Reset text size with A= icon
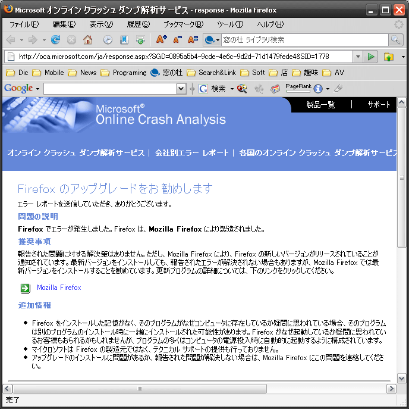 pos(193,40)
